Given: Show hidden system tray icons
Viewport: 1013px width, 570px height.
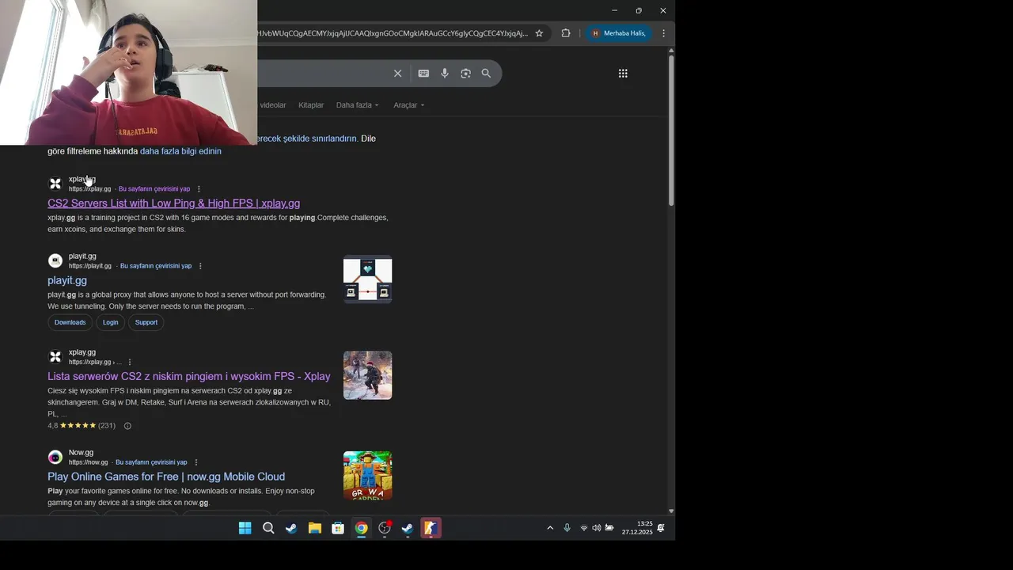Looking at the screenshot, I should click(550, 528).
